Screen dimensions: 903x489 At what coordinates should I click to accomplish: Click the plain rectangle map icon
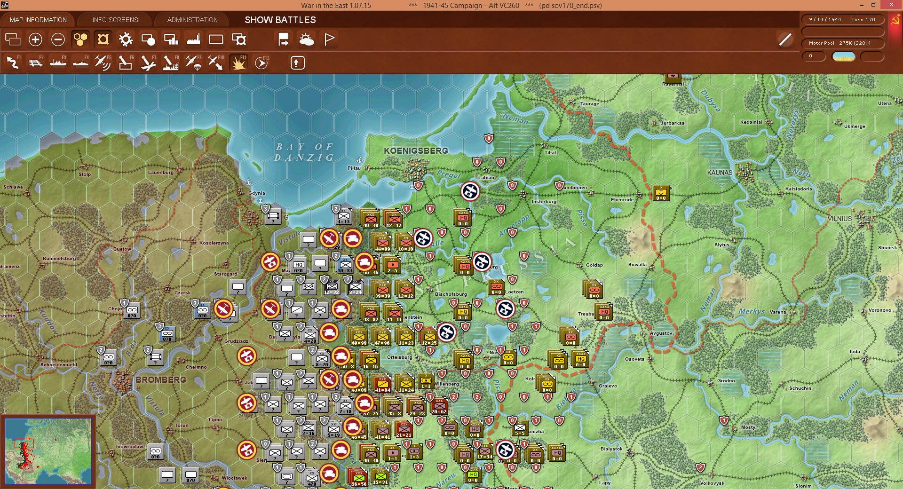[x=216, y=39]
